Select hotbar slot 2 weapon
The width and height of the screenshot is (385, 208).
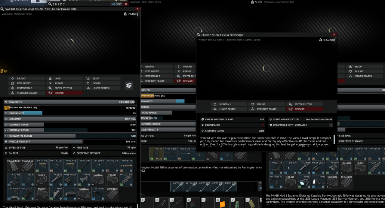pyautogui.click(x=161, y=203)
